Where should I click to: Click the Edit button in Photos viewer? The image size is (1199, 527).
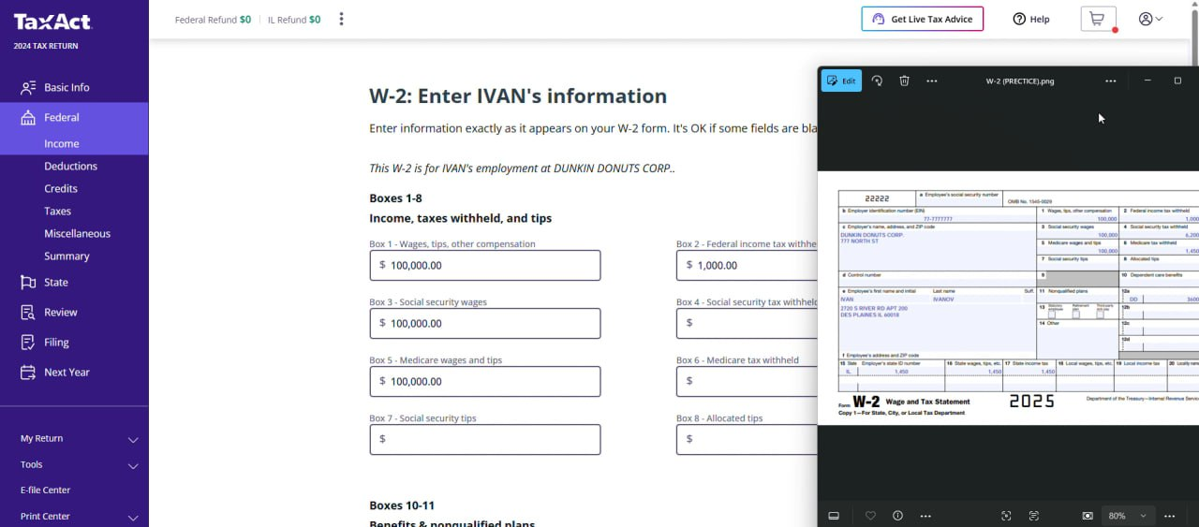tap(841, 81)
